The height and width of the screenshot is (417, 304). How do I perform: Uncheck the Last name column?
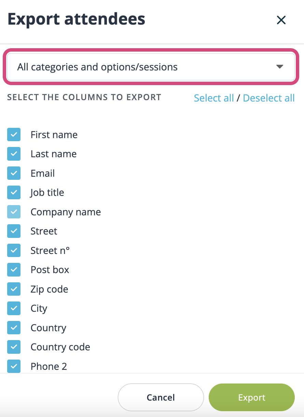(x=14, y=154)
